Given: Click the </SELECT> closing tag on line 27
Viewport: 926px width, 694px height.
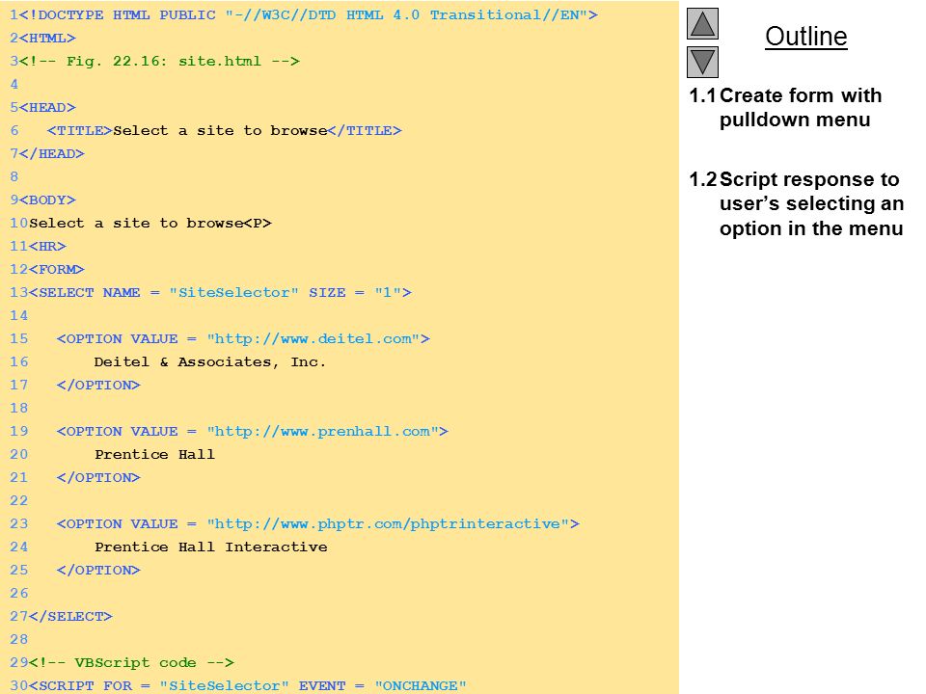Looking at the screenshot, I should click(70, 616).
